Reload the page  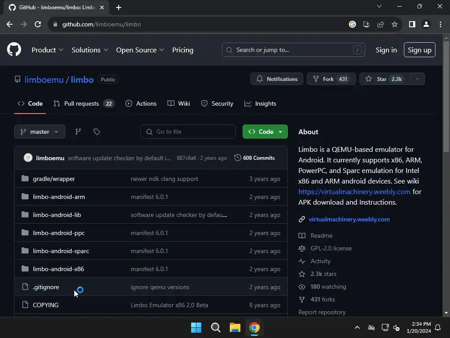38,25
